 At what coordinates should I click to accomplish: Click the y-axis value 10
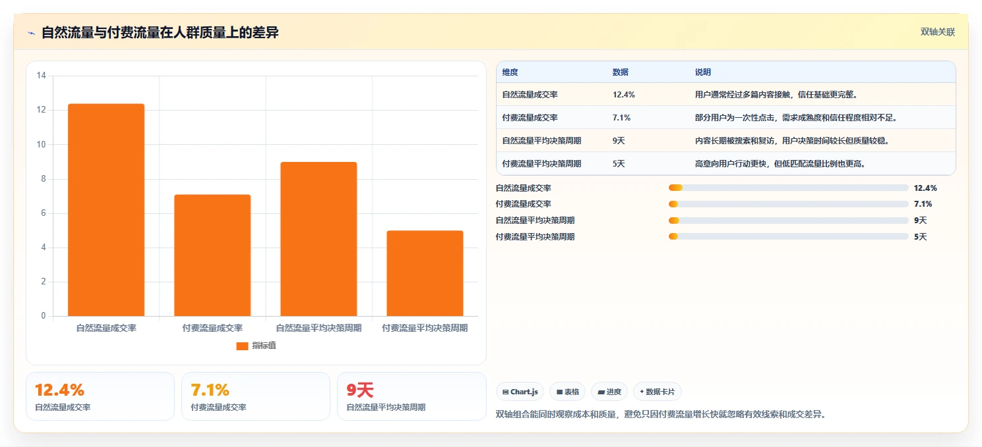click(41, 144)
